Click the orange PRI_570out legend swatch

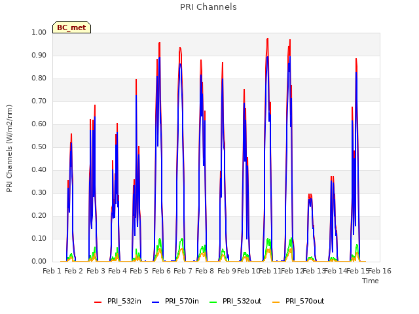coord(276,302)
